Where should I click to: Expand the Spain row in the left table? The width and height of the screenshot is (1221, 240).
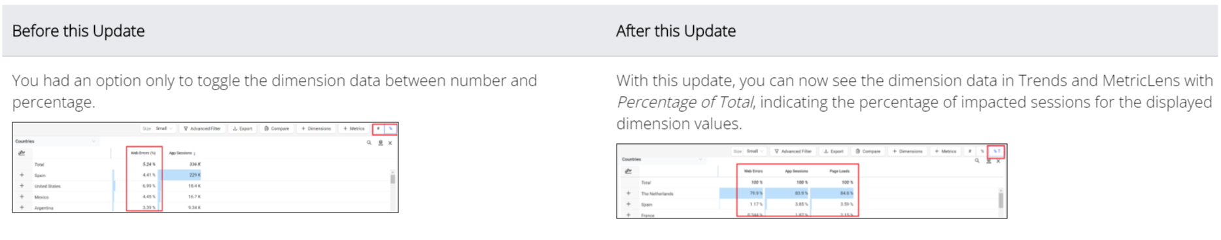22,175
